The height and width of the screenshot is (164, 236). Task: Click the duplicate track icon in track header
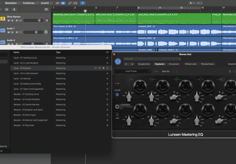[7, 10]
